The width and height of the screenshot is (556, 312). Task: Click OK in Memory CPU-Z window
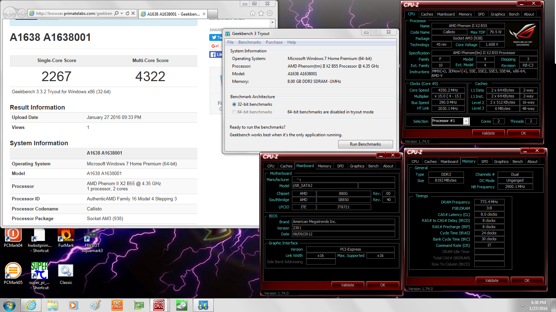(527, 280)
